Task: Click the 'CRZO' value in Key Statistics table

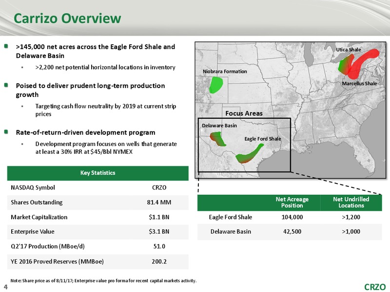Action: coord(159,187)
